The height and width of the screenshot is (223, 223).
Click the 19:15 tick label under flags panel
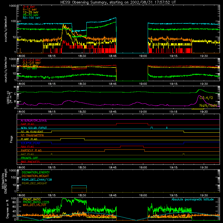tap(173, 168)
